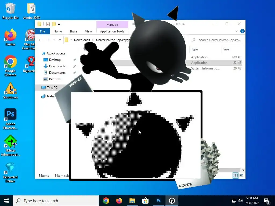
Task: Launch Firefox from the desktop shortcut
Action: click(10, 38)
